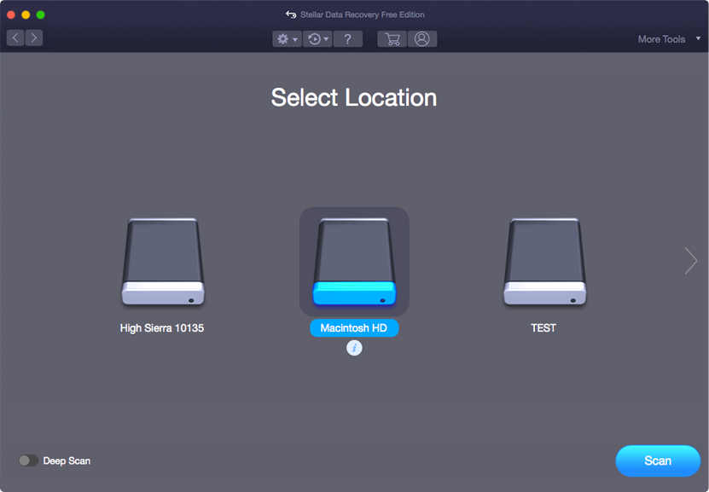The image size is (709, 492).
Task: Open help with the question mark icon
Action: [x=348, y=39]
